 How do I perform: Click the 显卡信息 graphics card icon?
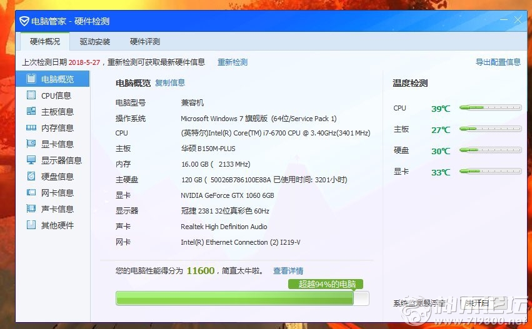pyautogui.click(x=31, y=144)
